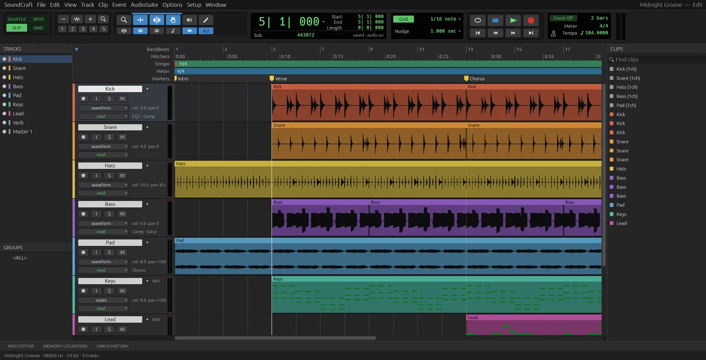Click the Pad track name button
The image size is (706, 360).
point(110,243)
